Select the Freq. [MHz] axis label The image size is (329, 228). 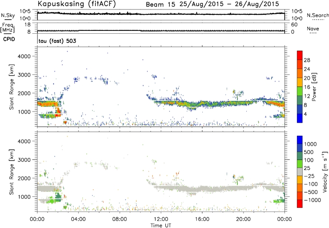click(8, 28)
